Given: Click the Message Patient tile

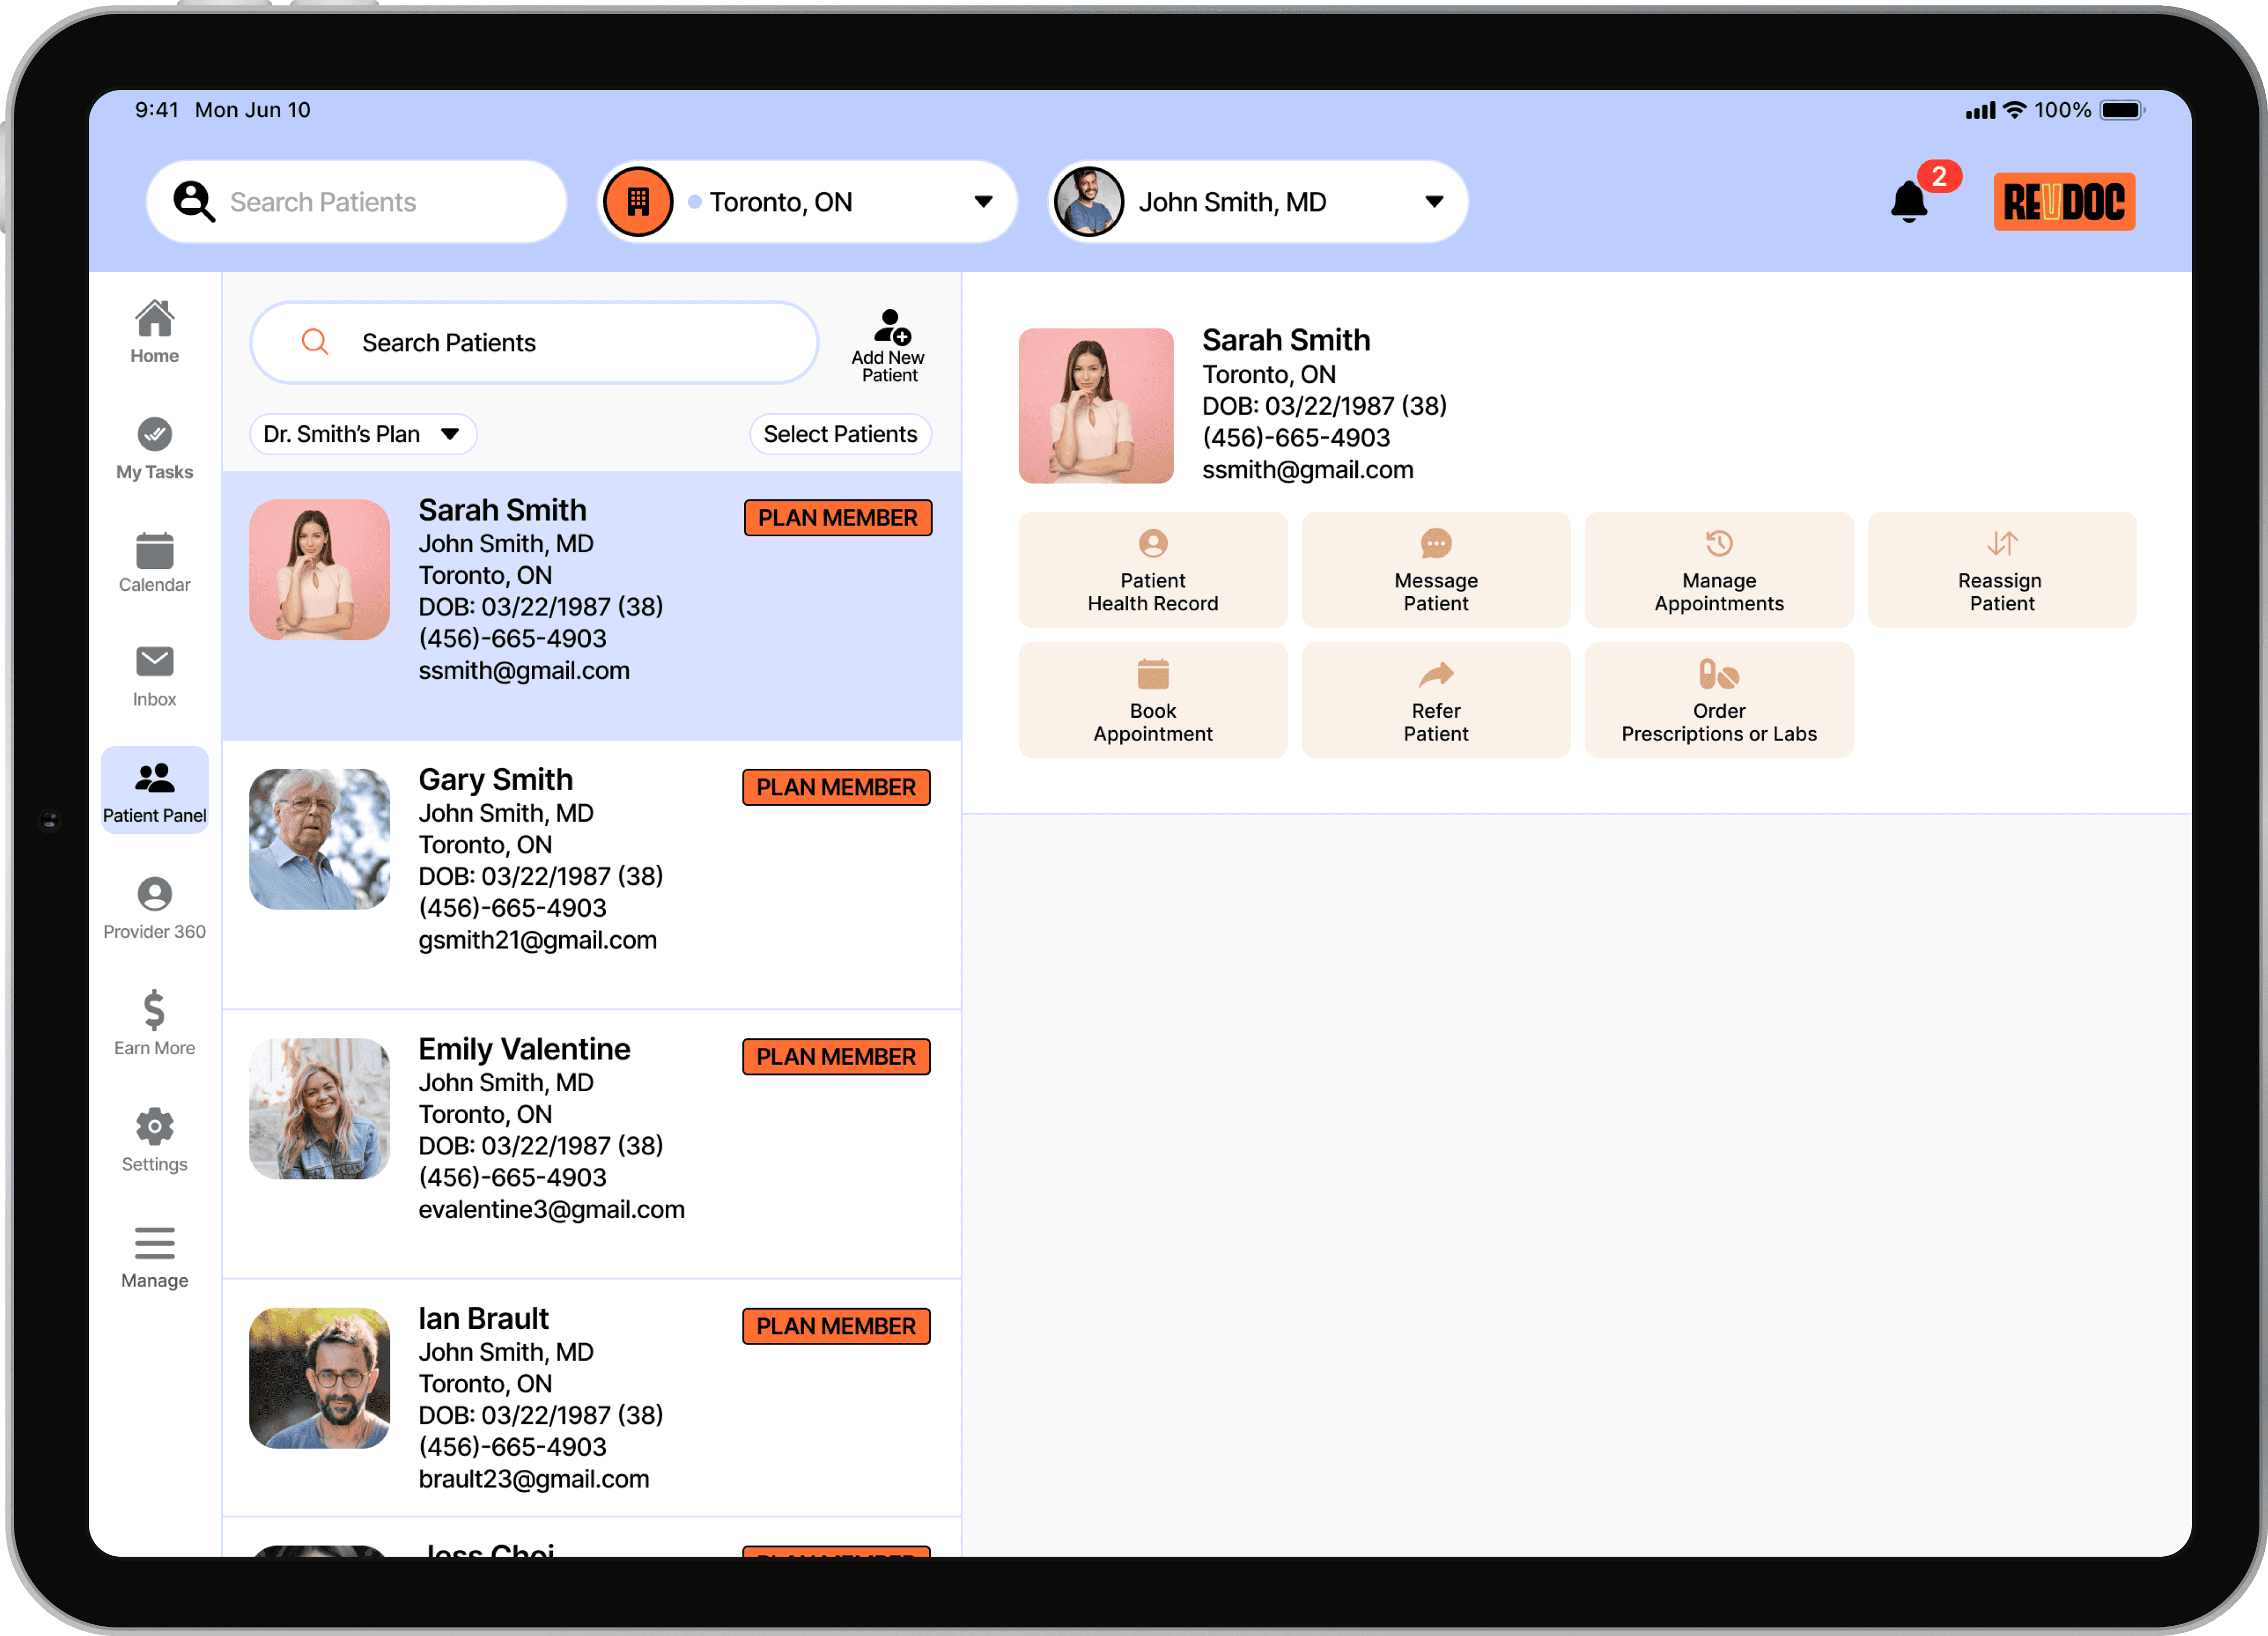Looking at the screenshot, I should click(x=1435, y=570).
